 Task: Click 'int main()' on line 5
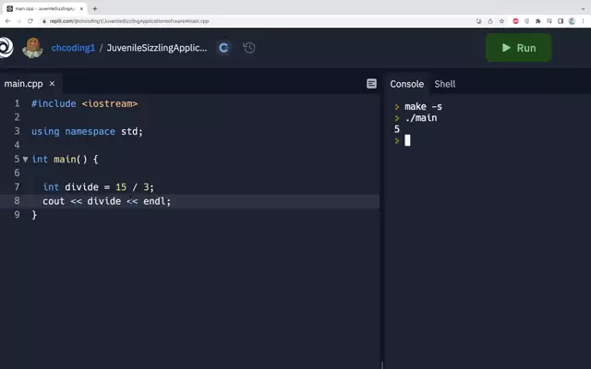[x=59, y=160]
